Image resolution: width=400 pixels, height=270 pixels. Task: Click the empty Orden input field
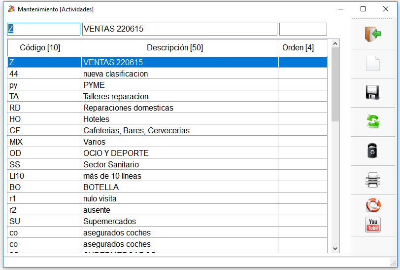(x=303, y=29)
